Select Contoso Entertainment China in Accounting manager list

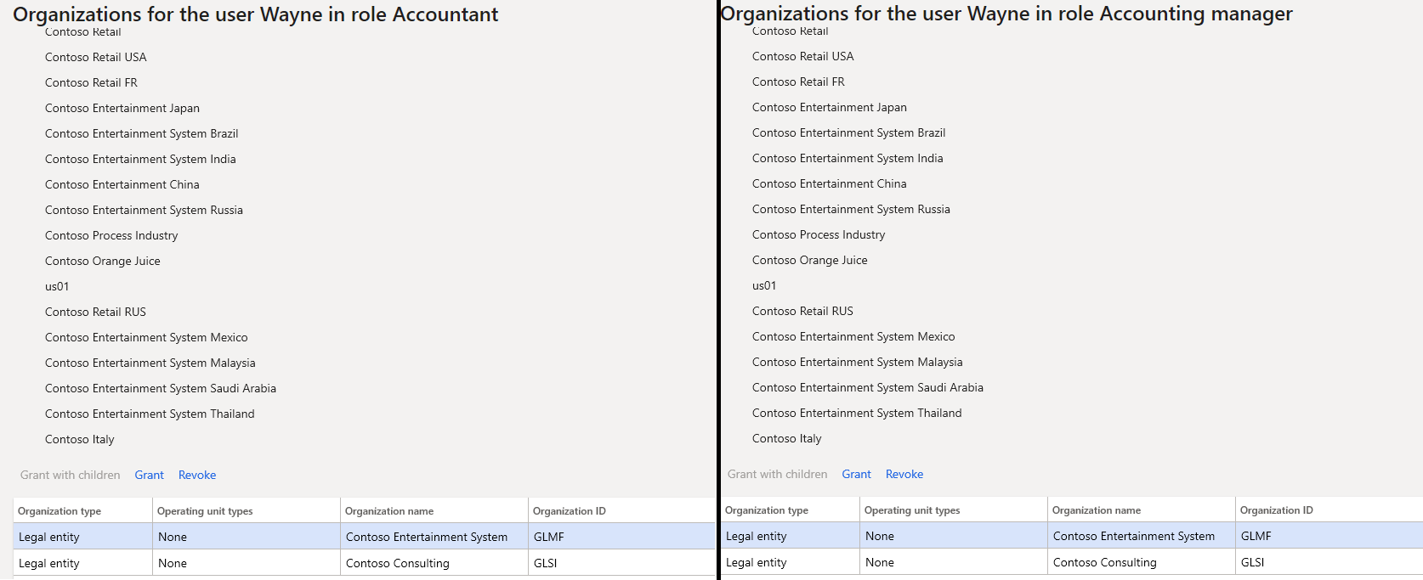830,183
